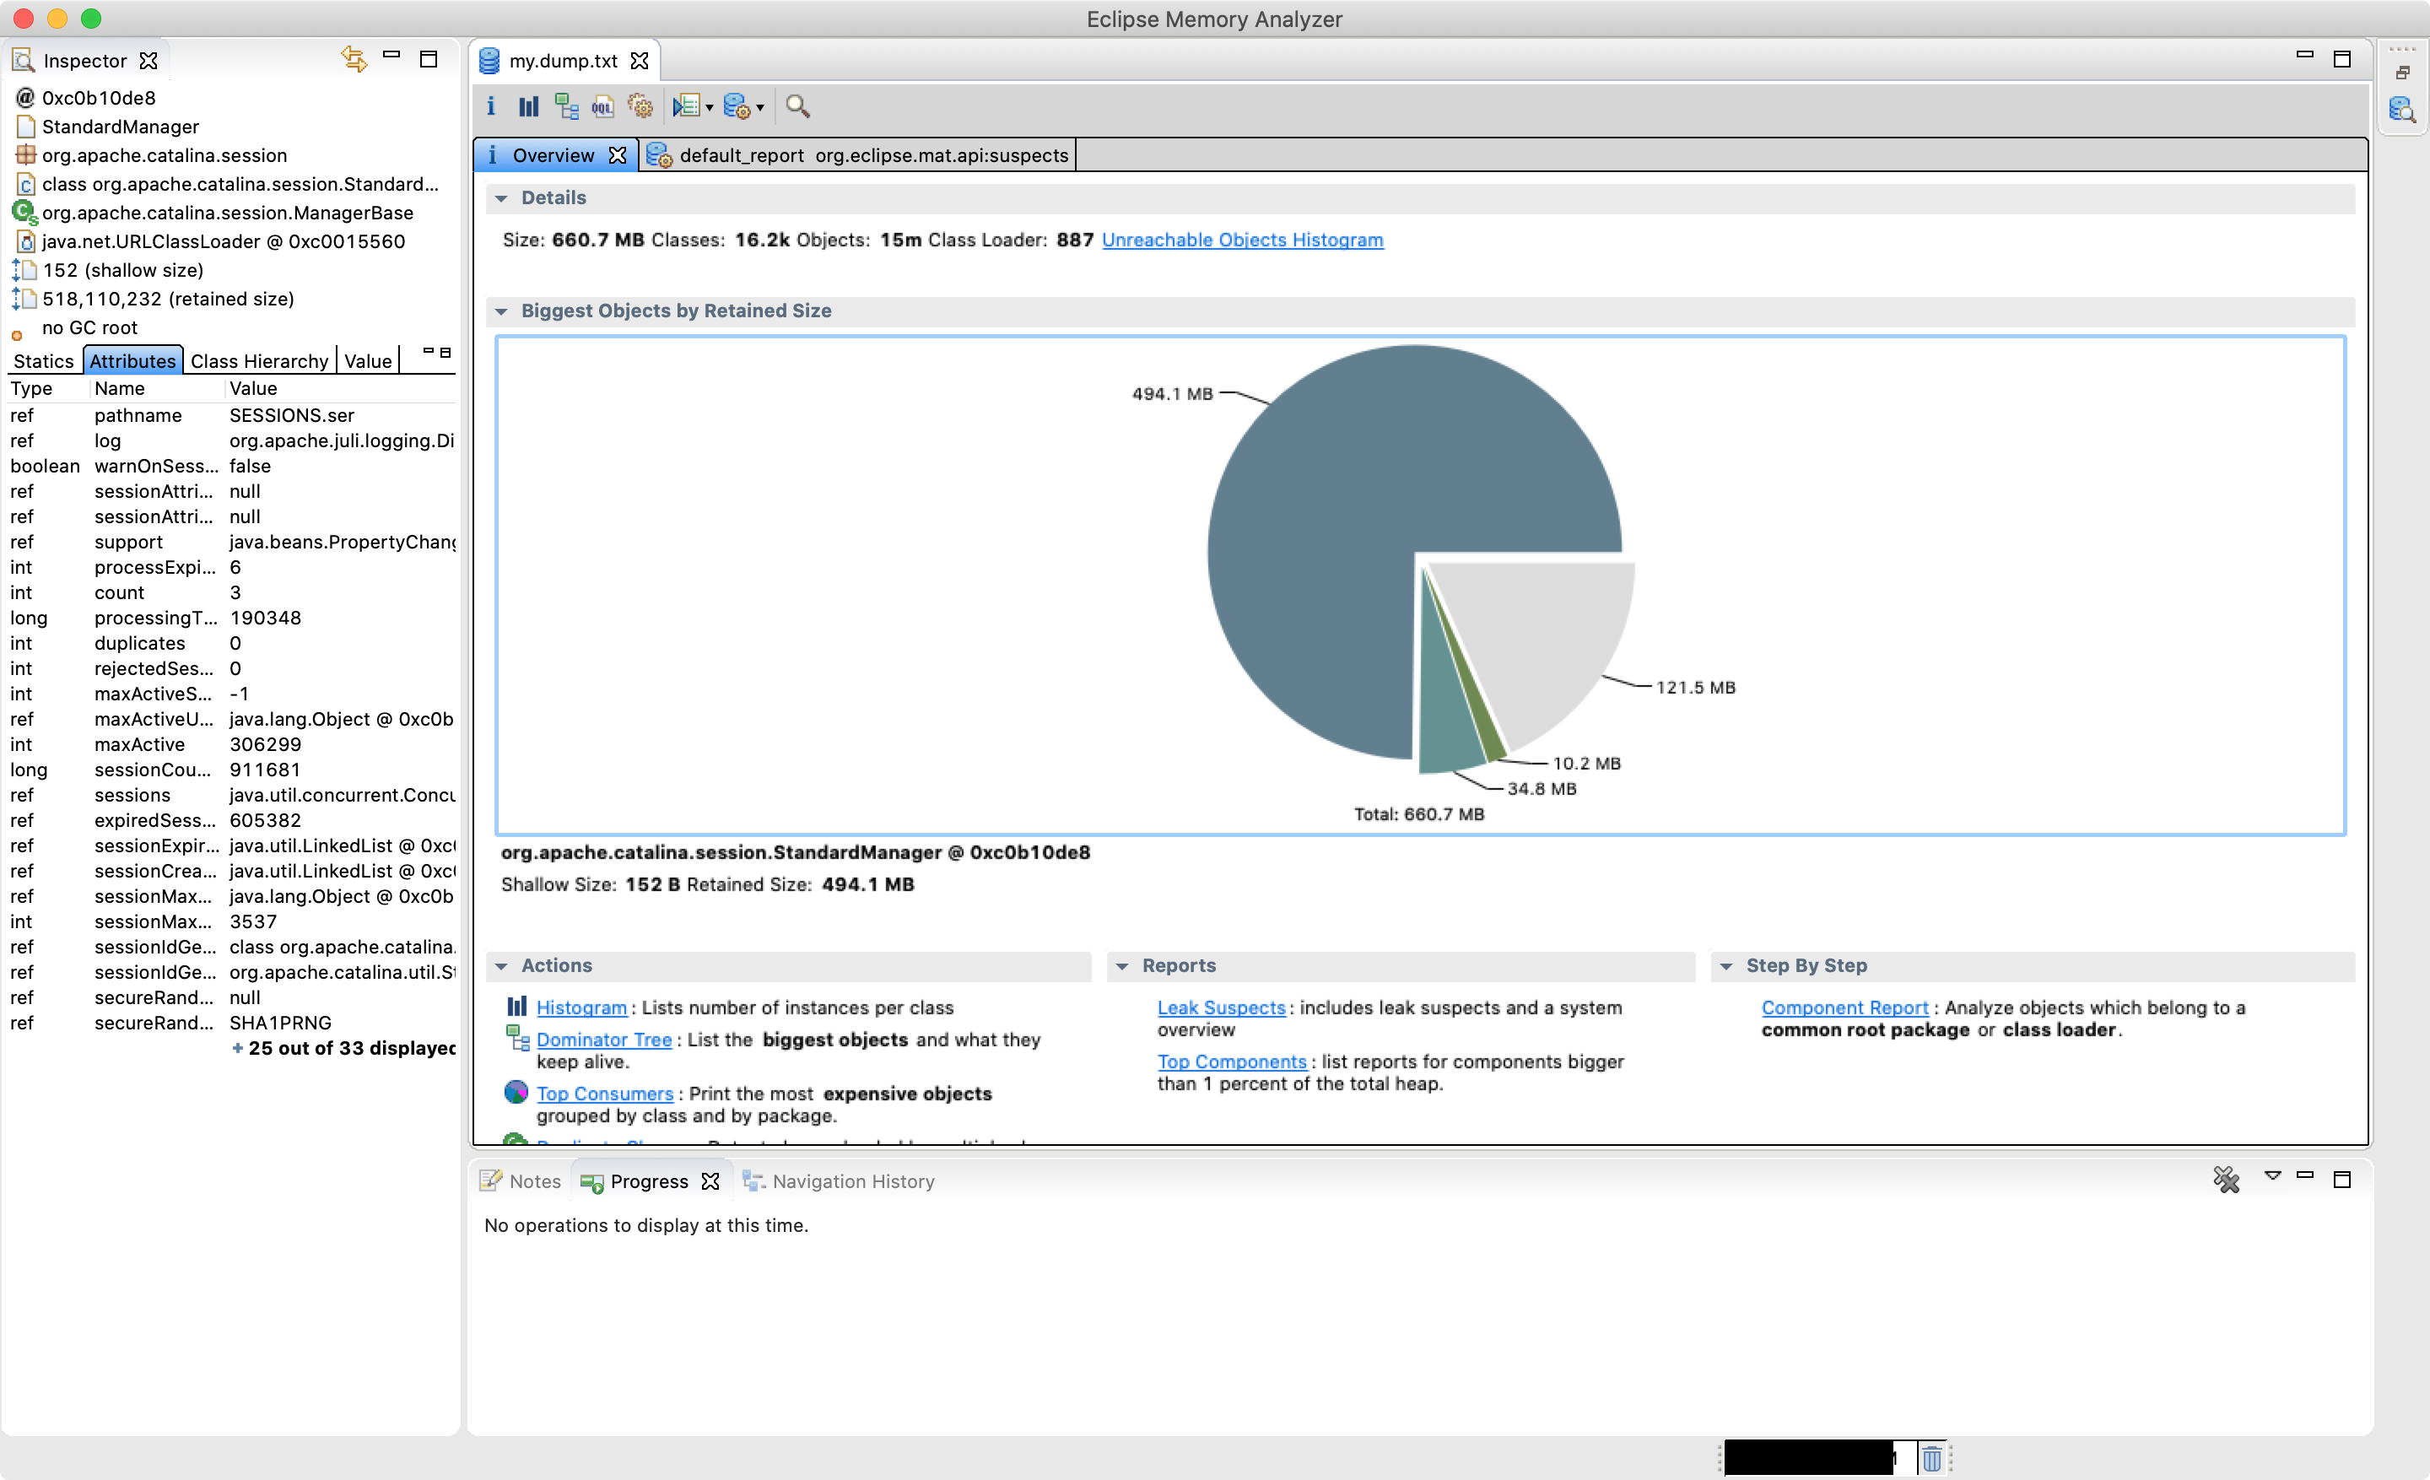2430x1480 pixels.
Task: Open the Histogram action link
Action: point(580,1007)
